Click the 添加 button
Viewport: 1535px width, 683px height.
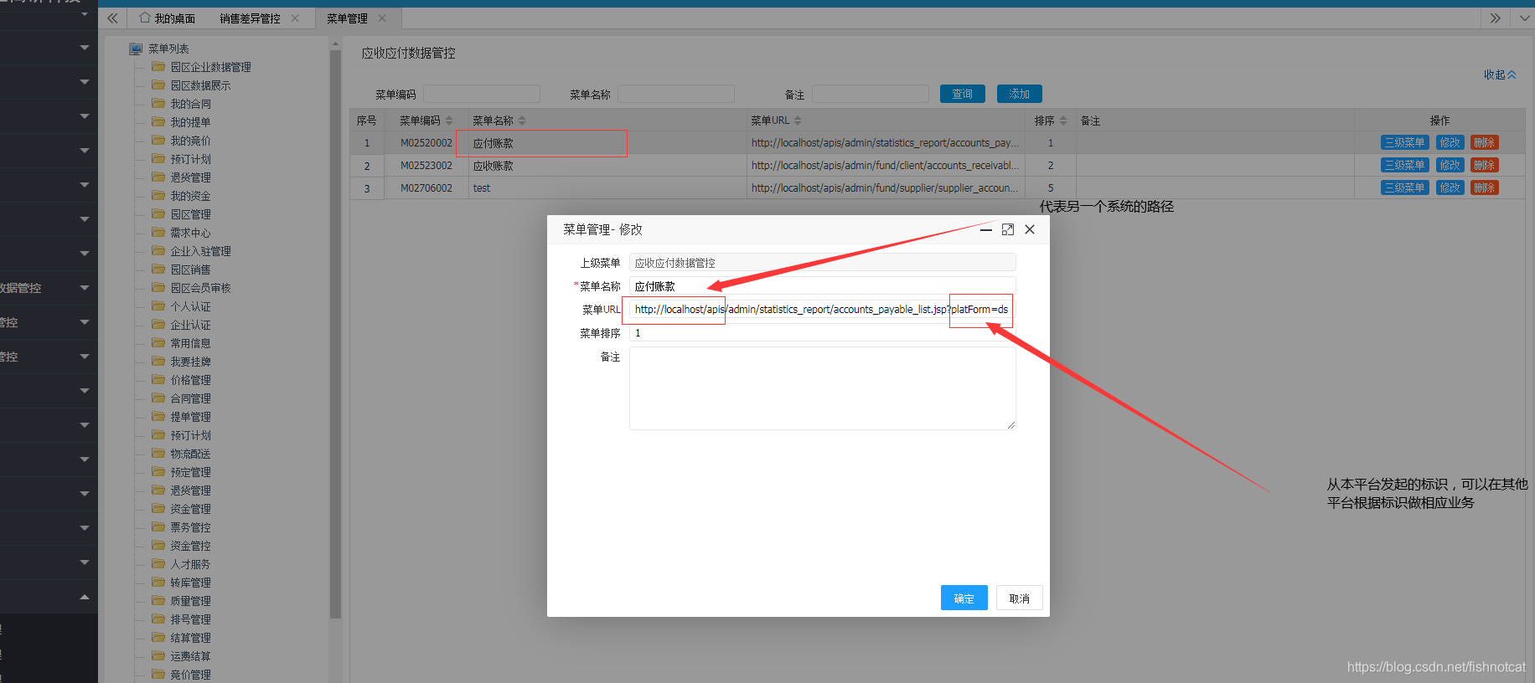[x=1020, y=94]
